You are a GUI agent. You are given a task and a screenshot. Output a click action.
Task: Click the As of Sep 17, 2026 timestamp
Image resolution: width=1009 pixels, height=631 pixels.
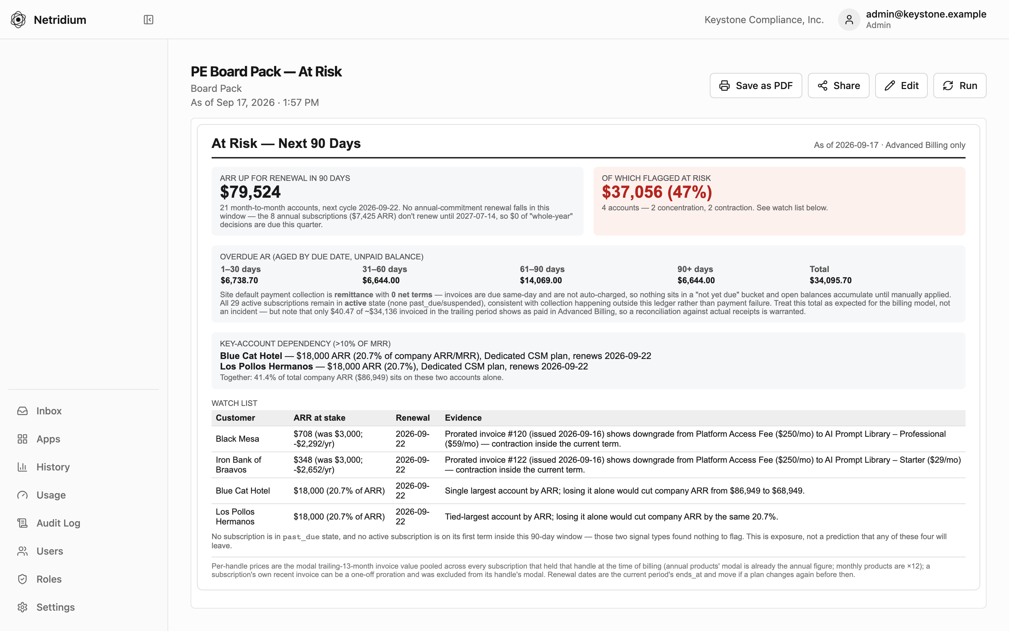255,103
